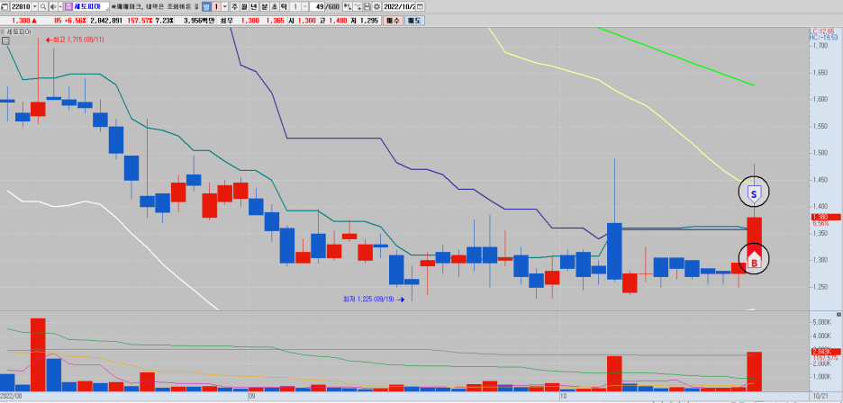Click the add indicator candlestick icon
The image size is (843, 403).
[x=348, y=7]
